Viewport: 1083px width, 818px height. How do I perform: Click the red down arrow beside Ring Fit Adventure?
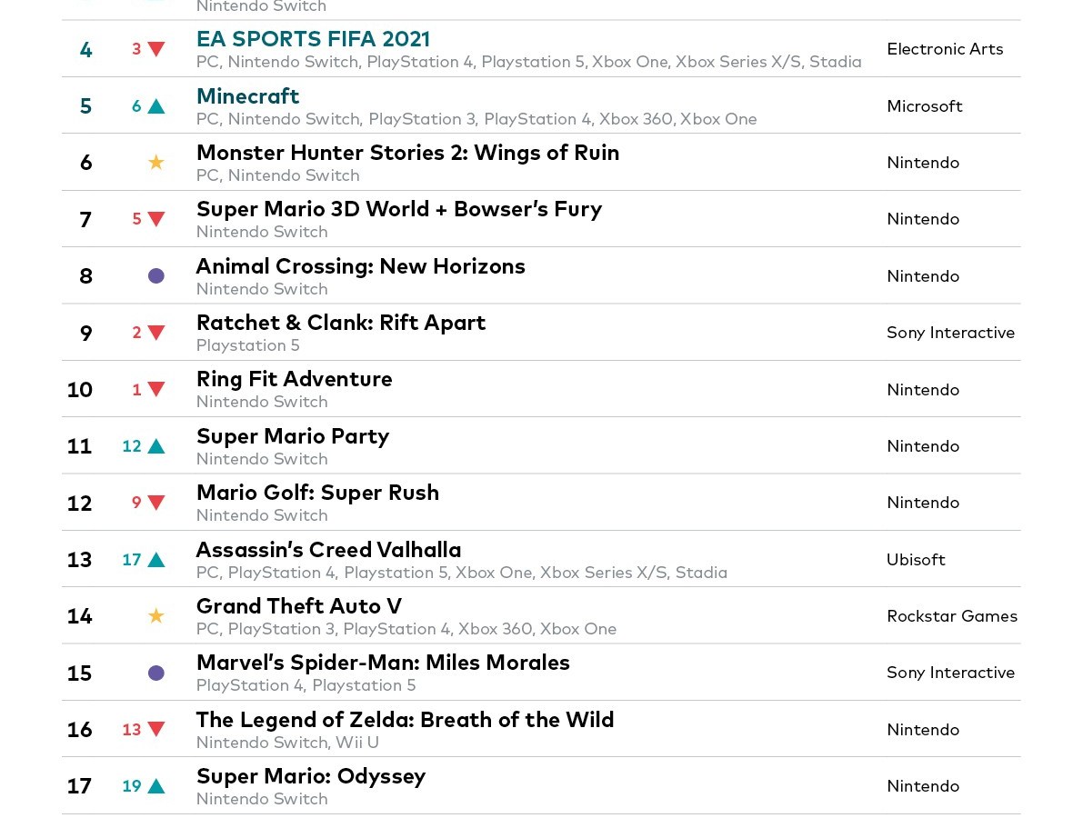point(156,390)
